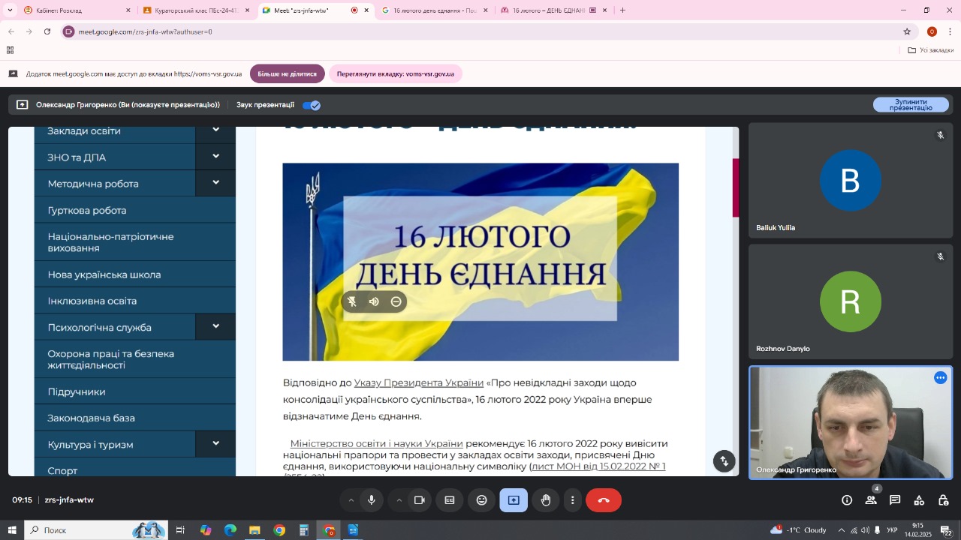
Task: Expand the 'Методична робота' submenu
Action: point(215,183)
